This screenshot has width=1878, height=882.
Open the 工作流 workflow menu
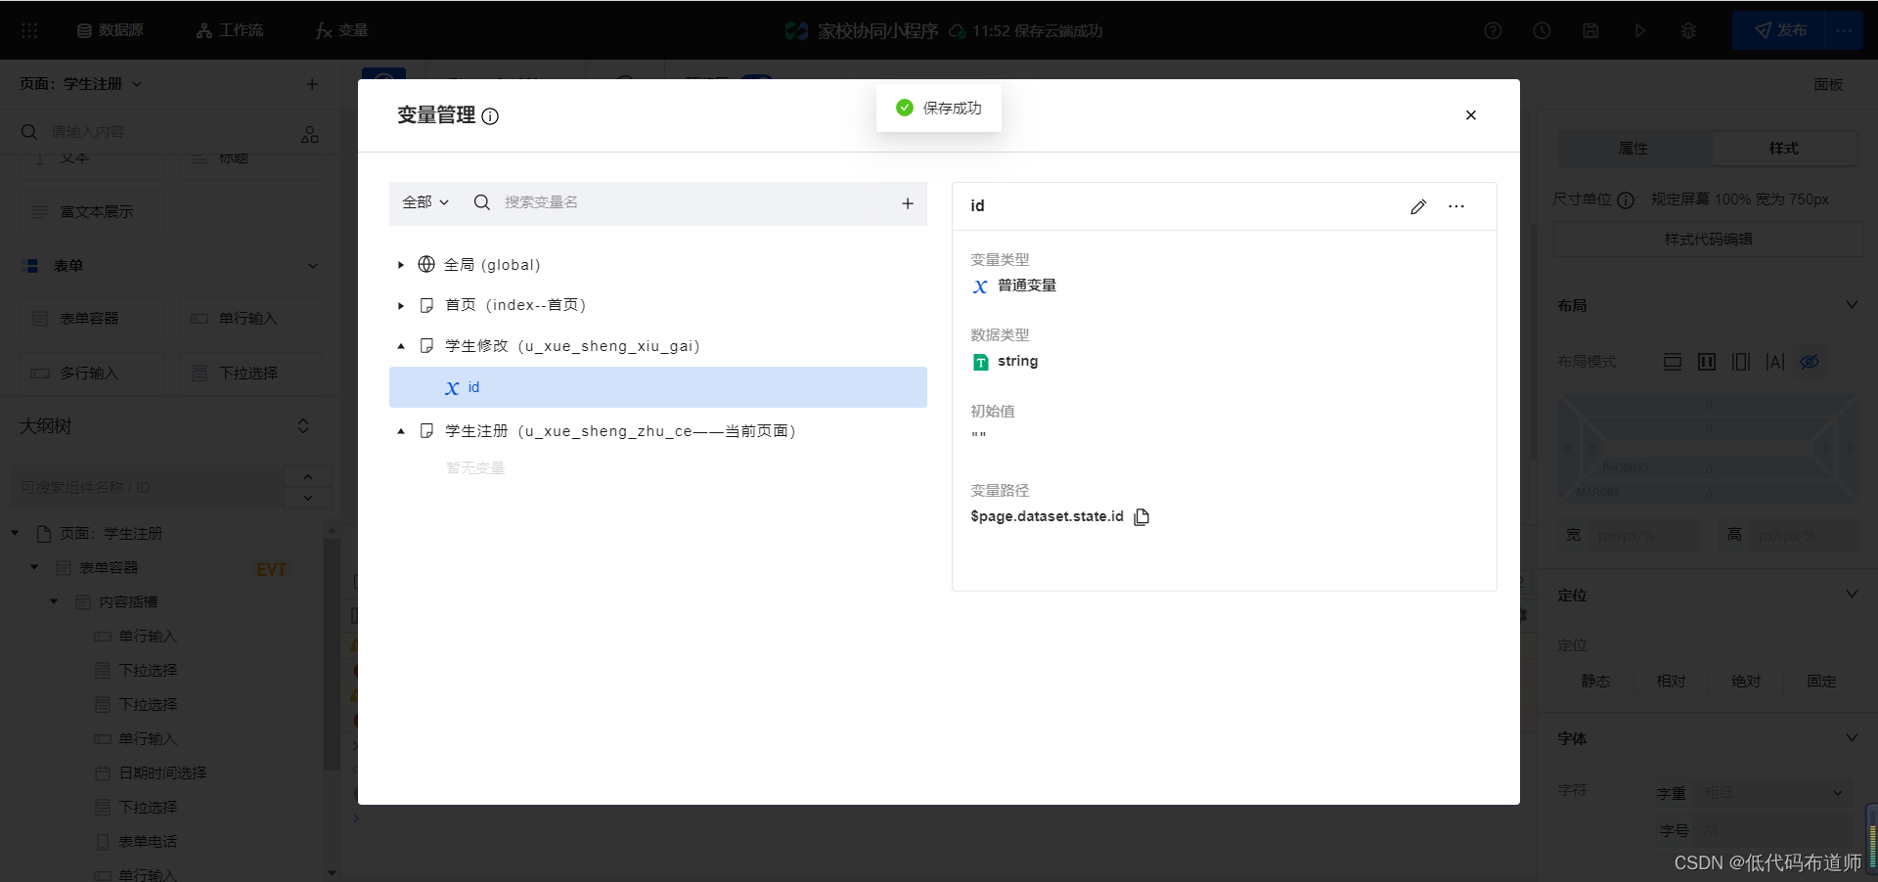coord(230,30)
